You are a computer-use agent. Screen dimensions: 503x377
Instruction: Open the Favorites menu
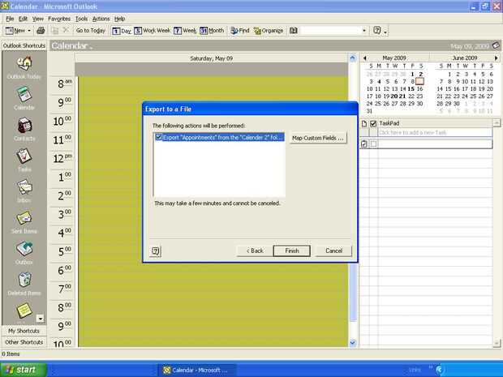[x=59, y=19]
